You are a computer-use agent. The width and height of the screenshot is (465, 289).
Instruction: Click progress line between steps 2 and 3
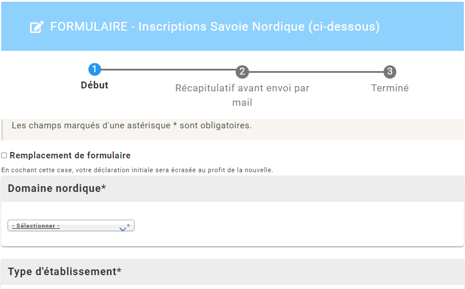point(317,72)
